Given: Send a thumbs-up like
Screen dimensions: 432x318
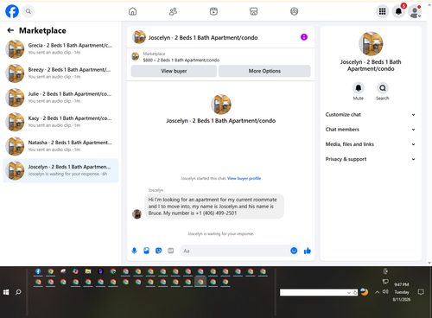Looking at the screenshot, I should pos(308,251).
